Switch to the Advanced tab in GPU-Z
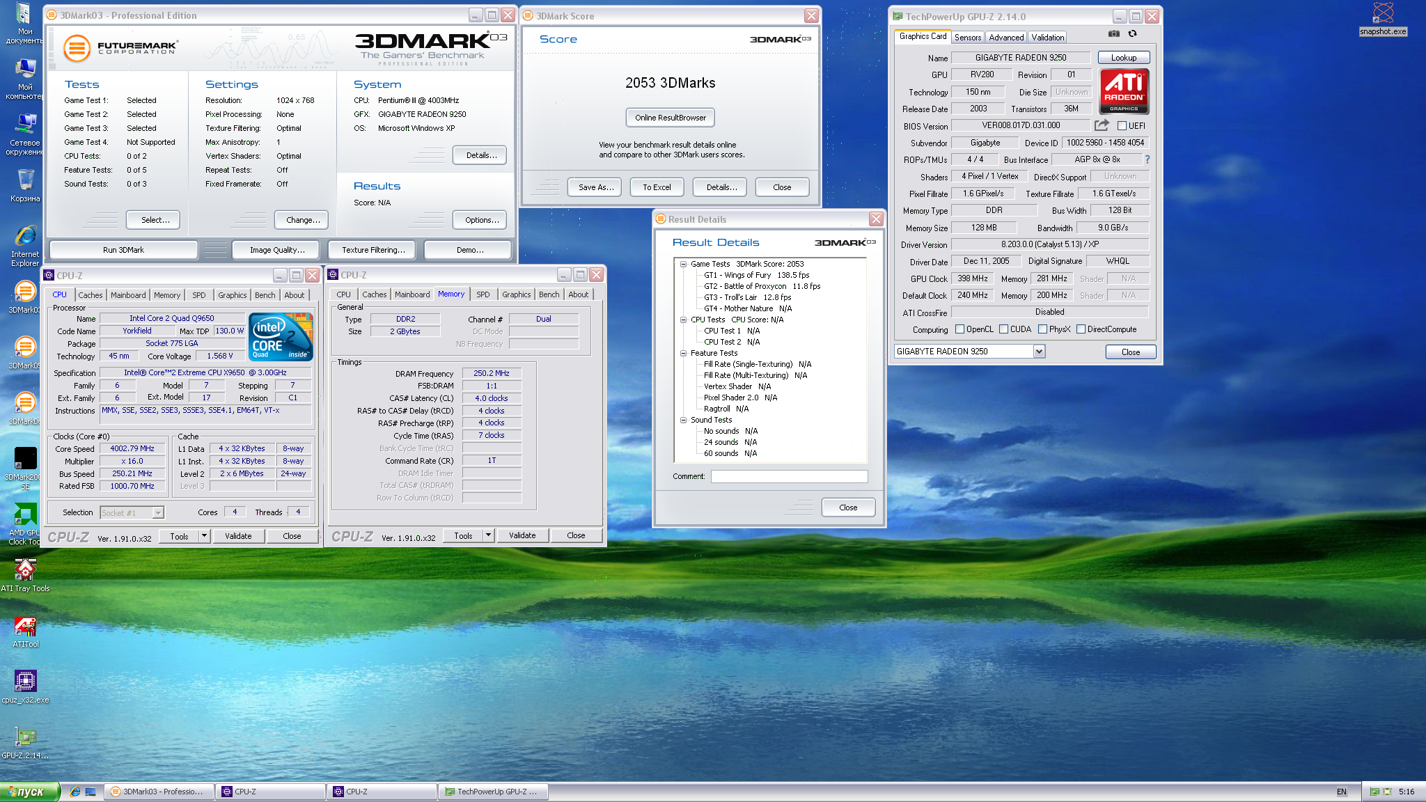This screenshot has height=802, width=1426. (x=1006, y=38)
